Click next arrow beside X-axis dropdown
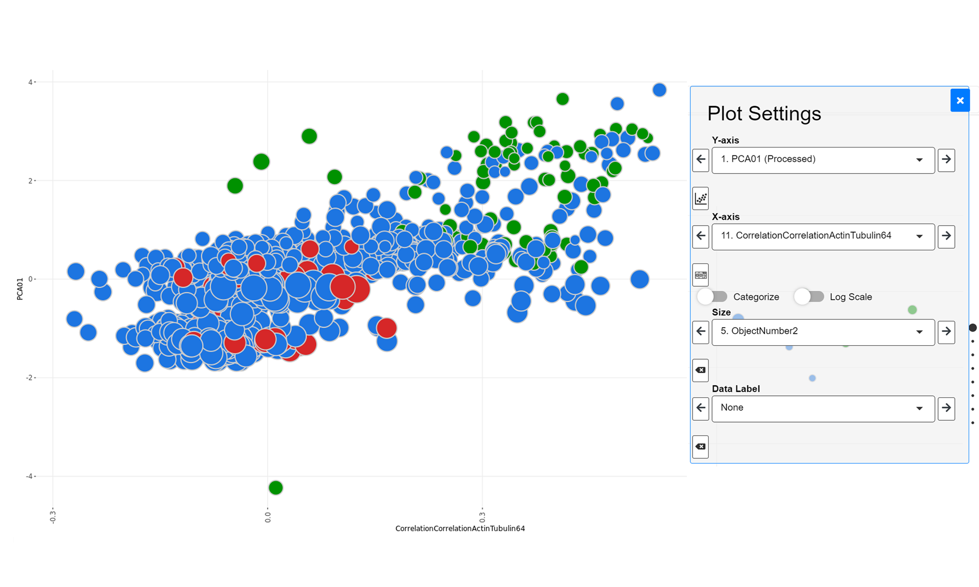 point(946,236)
